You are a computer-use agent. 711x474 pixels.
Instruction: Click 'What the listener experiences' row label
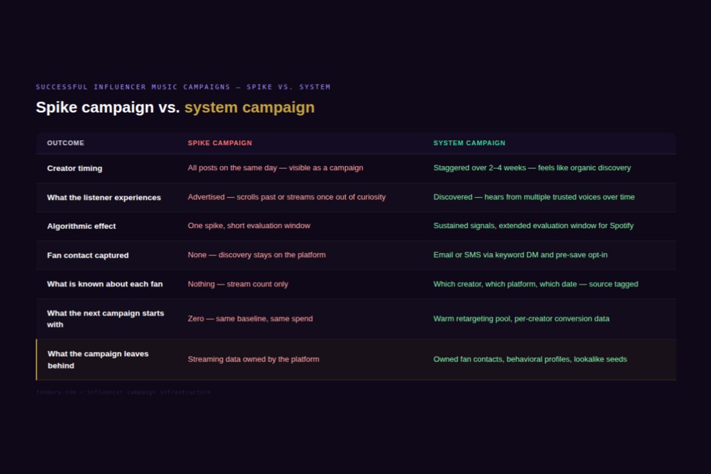click(104, 197)
